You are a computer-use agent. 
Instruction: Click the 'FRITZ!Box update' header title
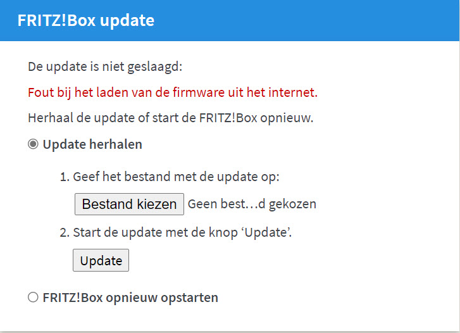click(x=85, y=20)
